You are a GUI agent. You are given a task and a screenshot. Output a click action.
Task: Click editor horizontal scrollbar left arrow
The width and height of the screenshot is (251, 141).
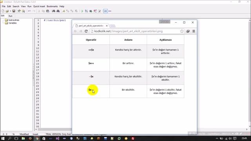point(36,129)
